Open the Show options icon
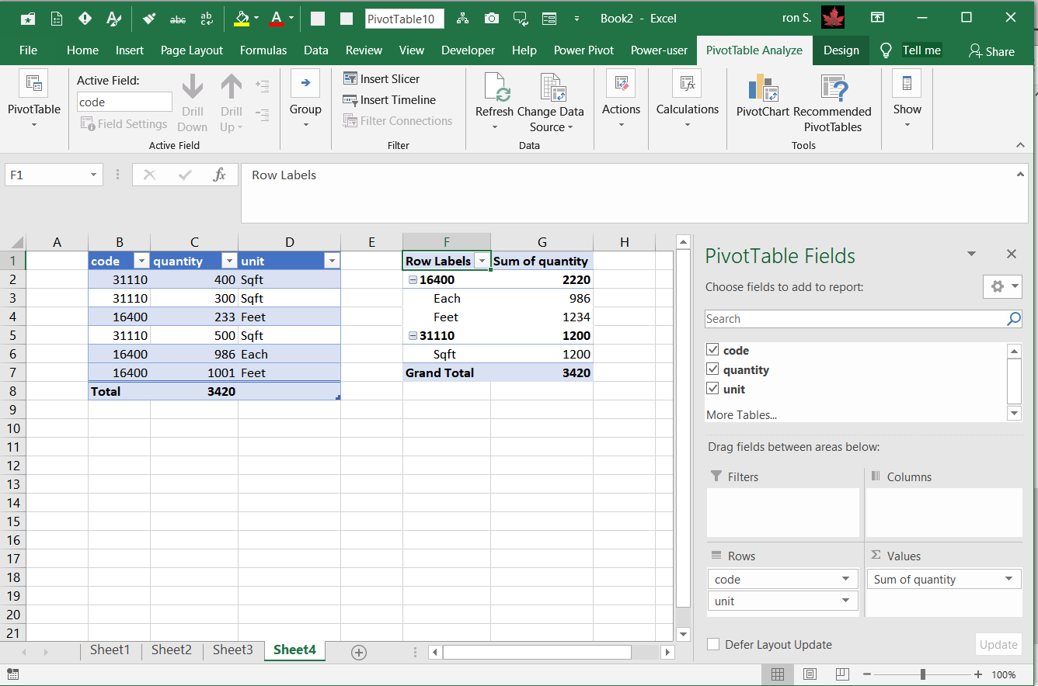 (x=907, y=83)
